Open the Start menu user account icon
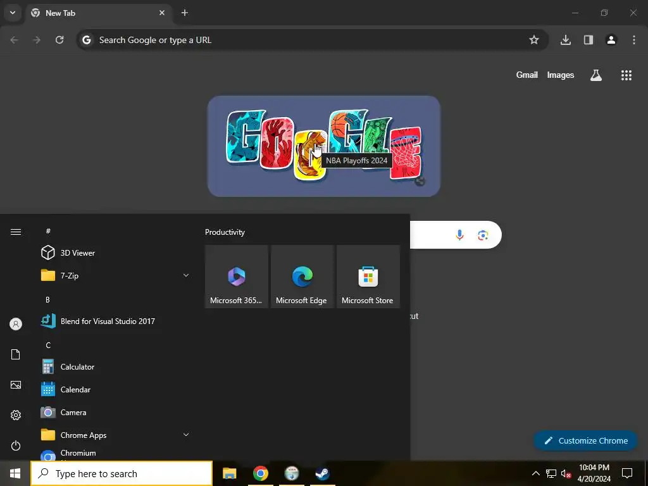Screen dimensions: 648x486 [16, 324]
